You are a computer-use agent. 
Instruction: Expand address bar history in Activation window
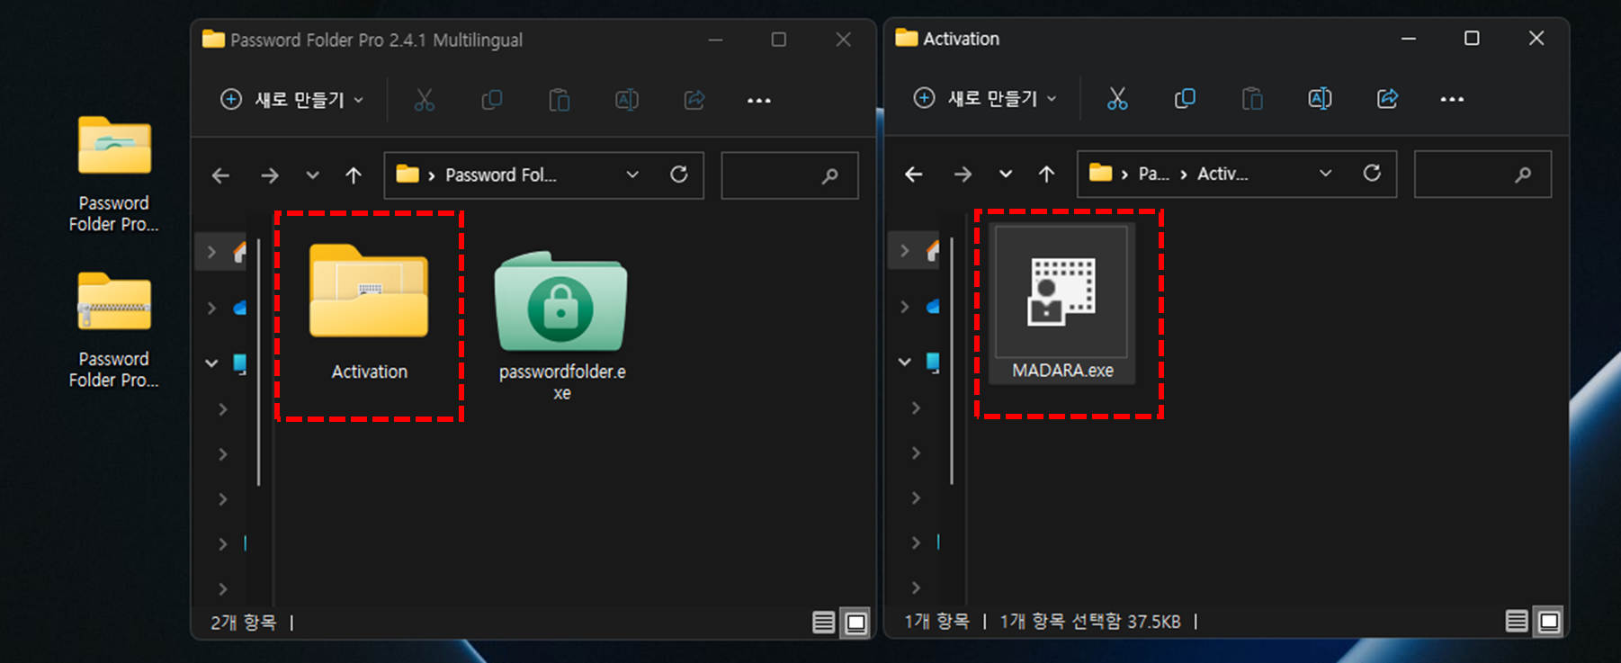(1325, 173)
